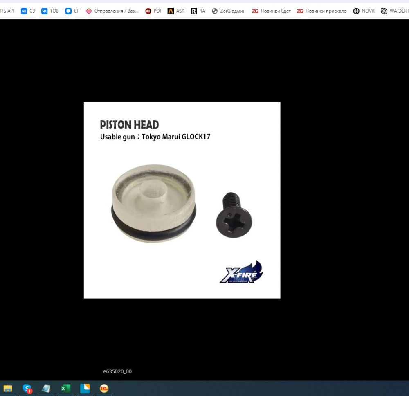
Task: Open the VK bookmark labeled СЗ
Action: (28, 11)
